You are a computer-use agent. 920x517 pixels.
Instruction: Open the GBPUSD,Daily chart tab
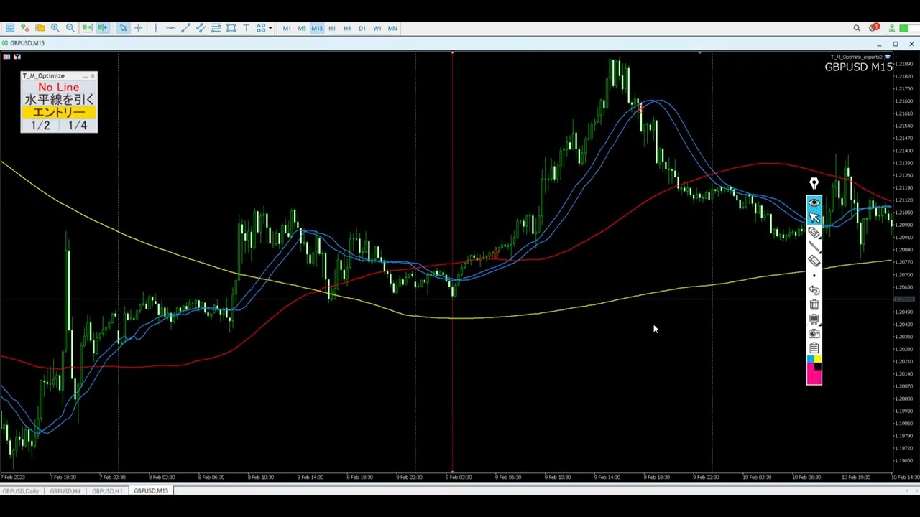pos(20,491)
